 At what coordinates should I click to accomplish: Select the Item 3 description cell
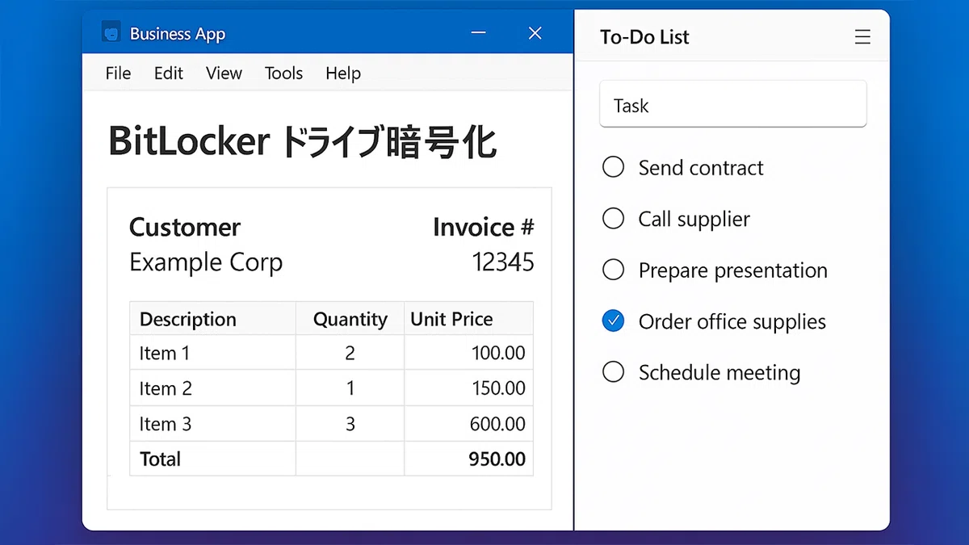click(213, 424)
